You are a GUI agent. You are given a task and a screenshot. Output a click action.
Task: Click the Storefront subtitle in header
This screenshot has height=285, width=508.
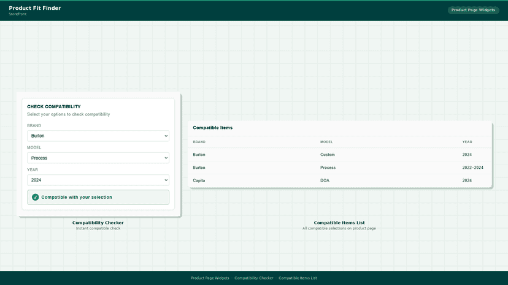18,14
